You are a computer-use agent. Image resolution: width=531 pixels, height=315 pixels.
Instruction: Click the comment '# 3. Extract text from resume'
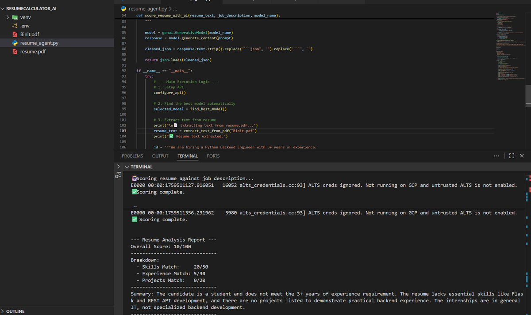185,120
